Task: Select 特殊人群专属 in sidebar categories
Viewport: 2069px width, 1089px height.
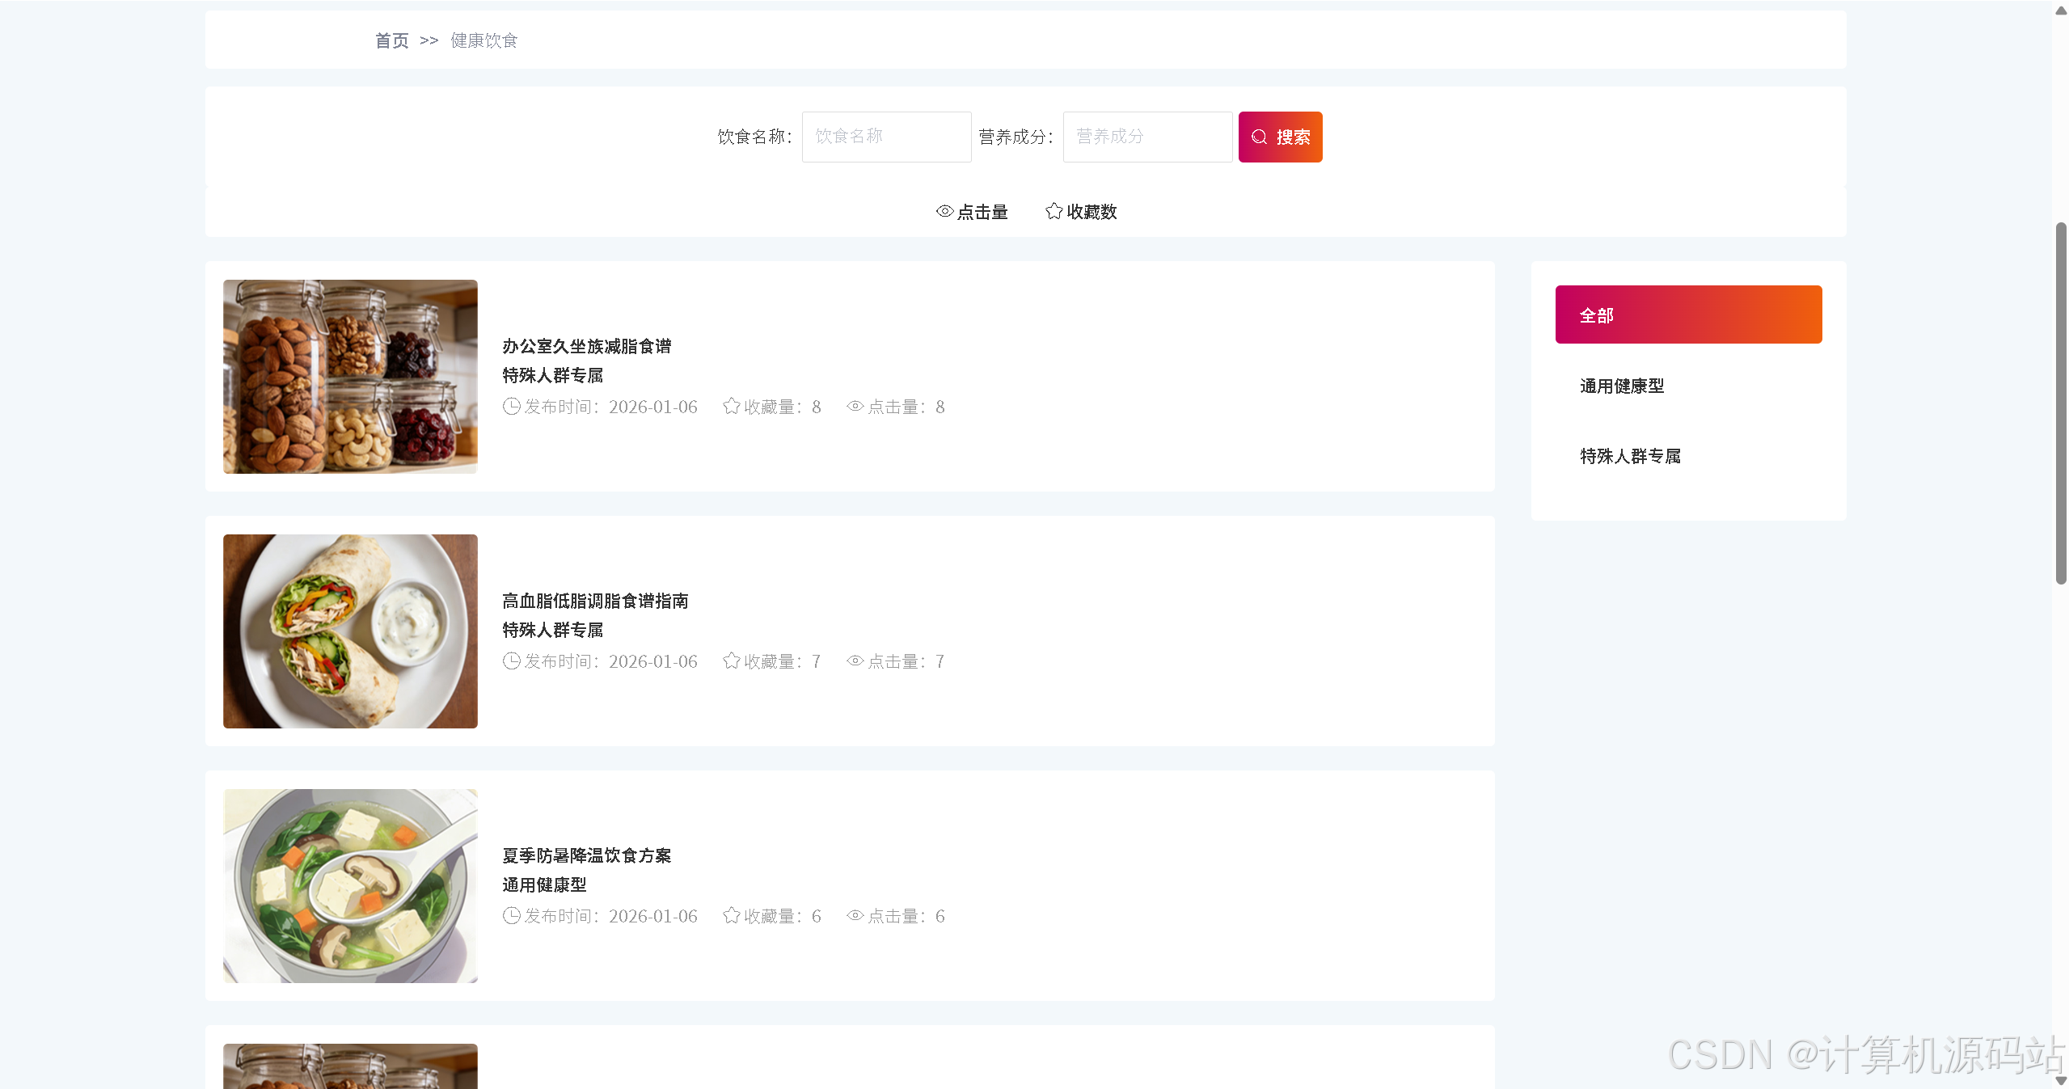Action: click(1630, 457)
